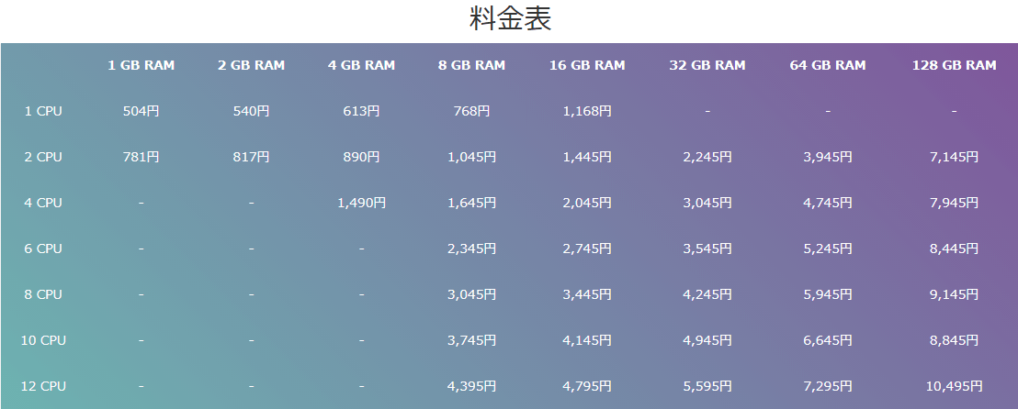Click the 6 CPU row label
The width and height of the screenshot is (1018, 409).
43,249
